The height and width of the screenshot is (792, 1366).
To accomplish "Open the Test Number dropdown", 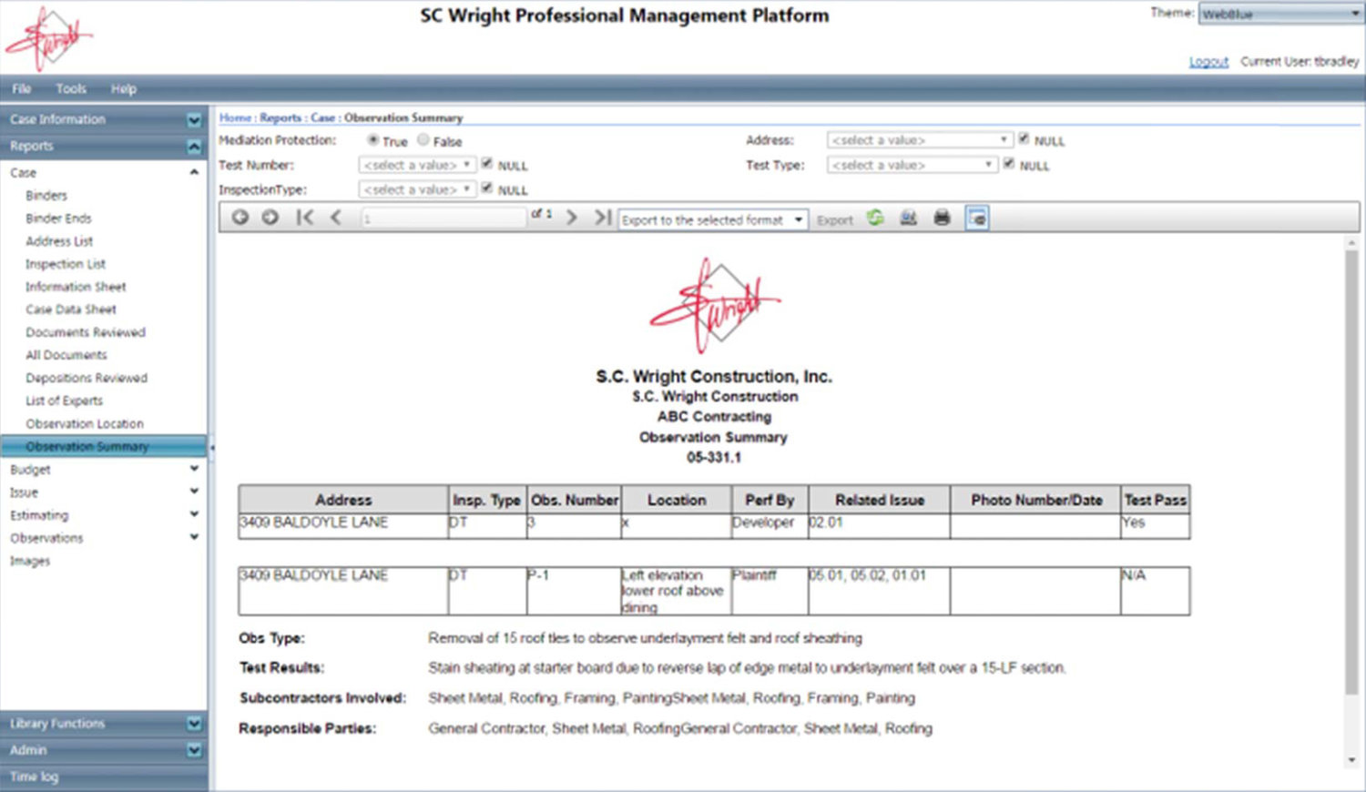I will click(x=417, y=165).
